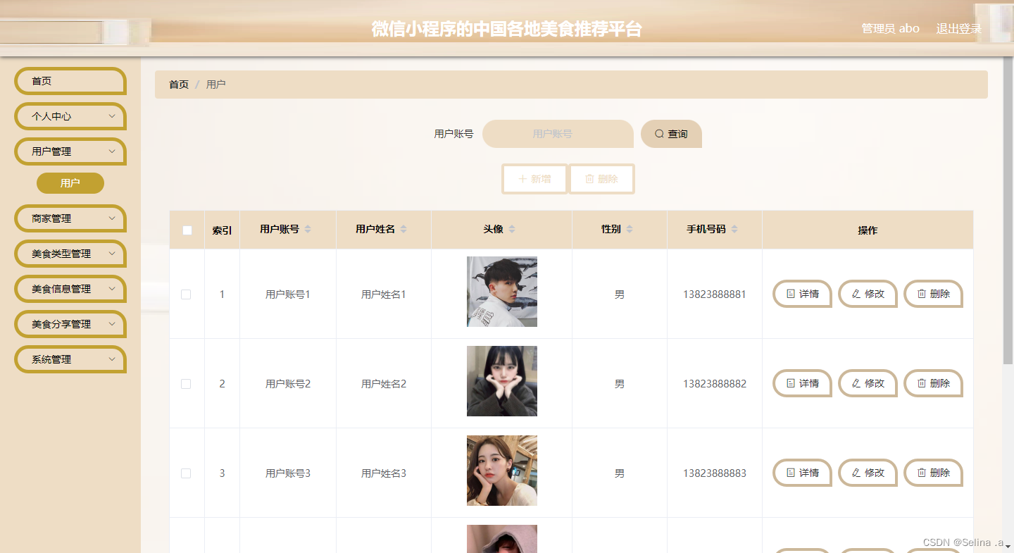Viewport: 1014px width, 553px height.
Task: Focus the 用户账号 search input
Action: [x=558, y=134]
